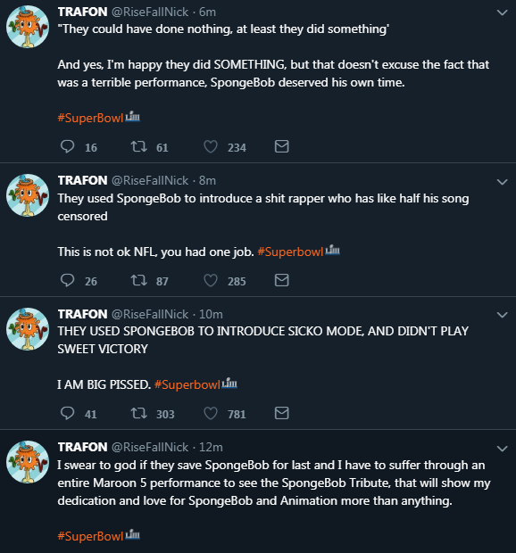Open #SuperBowl hashtag in the 6m tweet
This screenshot has width=516, height=553.
[90, 118]
